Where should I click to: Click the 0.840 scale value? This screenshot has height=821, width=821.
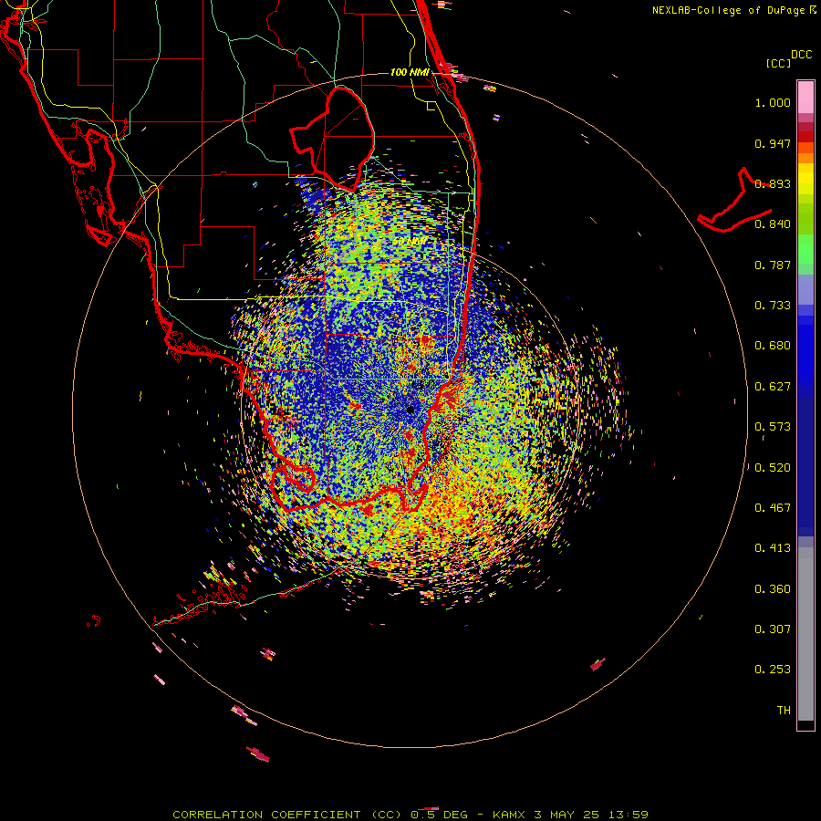point(773,224)
